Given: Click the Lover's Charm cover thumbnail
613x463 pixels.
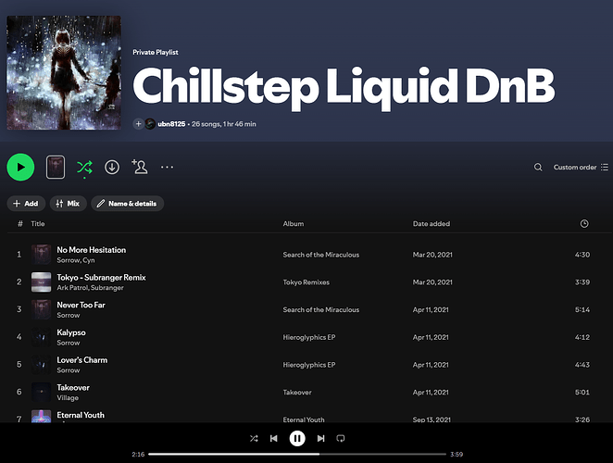Looking at the screenshot, I should 41,365.
